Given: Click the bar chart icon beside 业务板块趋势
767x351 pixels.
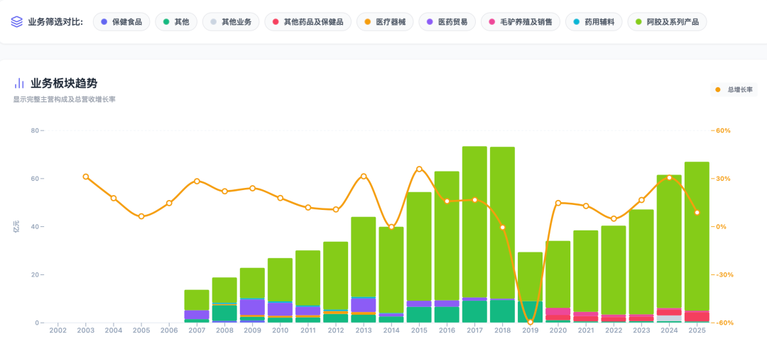Looking at the screenshot, I should (x=19, y=83).
